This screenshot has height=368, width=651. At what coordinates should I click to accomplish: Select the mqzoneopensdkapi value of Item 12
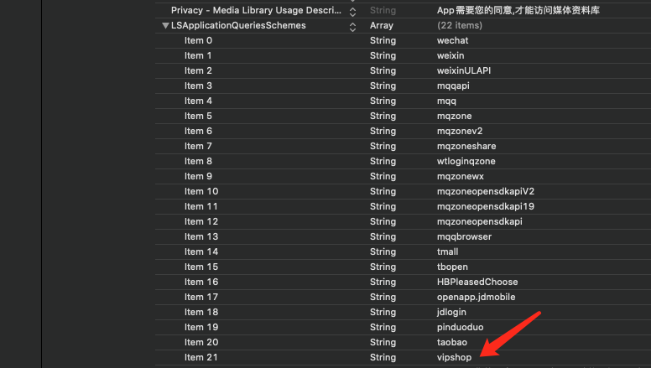tap(480, 221)
